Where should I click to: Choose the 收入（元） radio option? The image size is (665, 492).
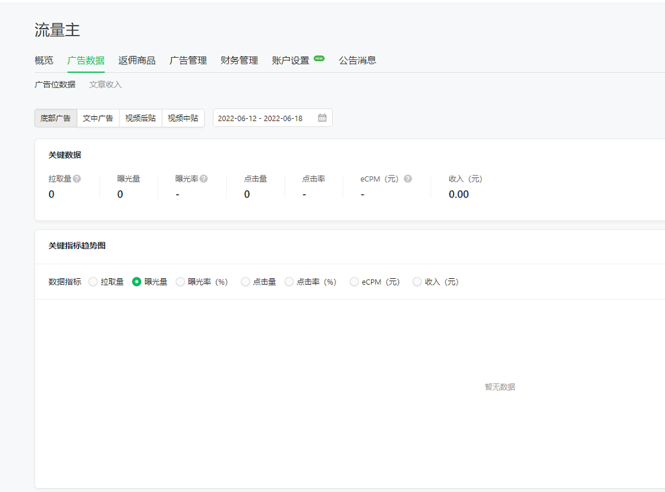point(417,282)
